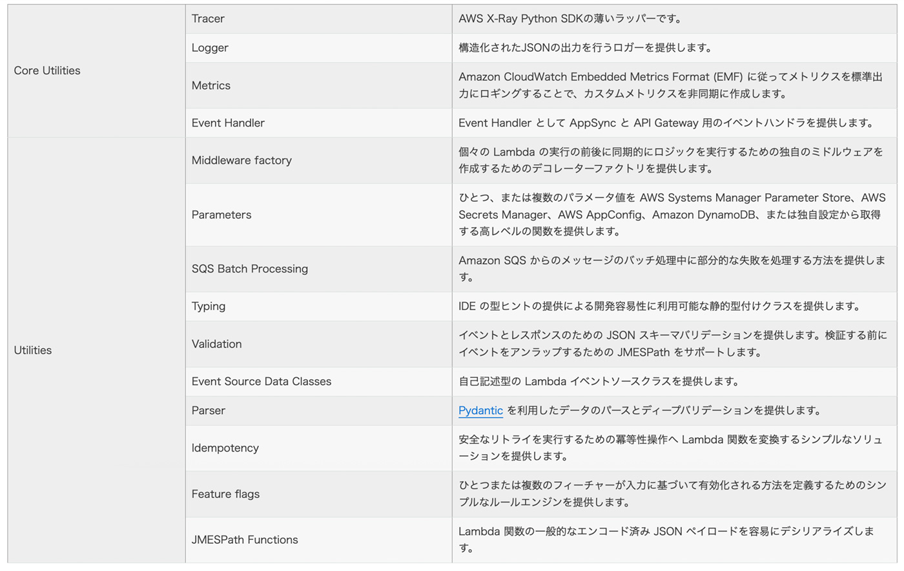Select the Core Utilities category cell
Screen dimensions: 904x571
(96, 71)
